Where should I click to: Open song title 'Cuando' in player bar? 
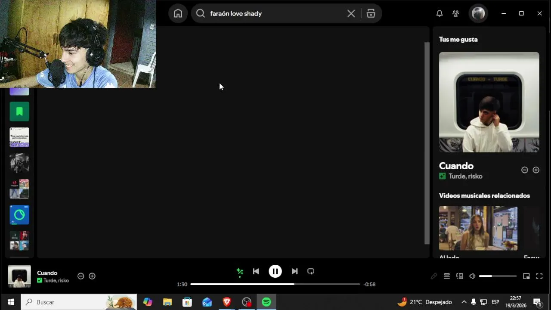point(47,273)
